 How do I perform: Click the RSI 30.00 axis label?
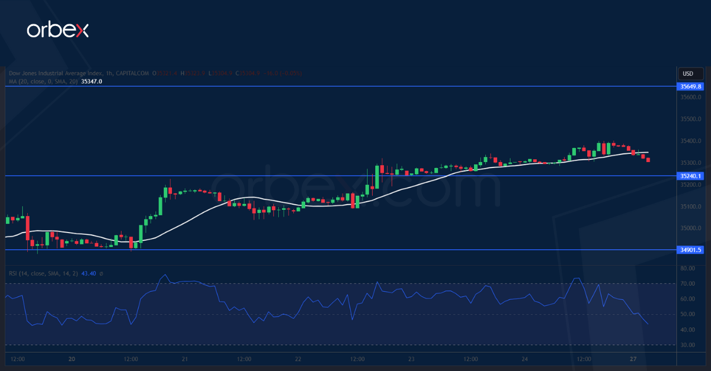687,345
